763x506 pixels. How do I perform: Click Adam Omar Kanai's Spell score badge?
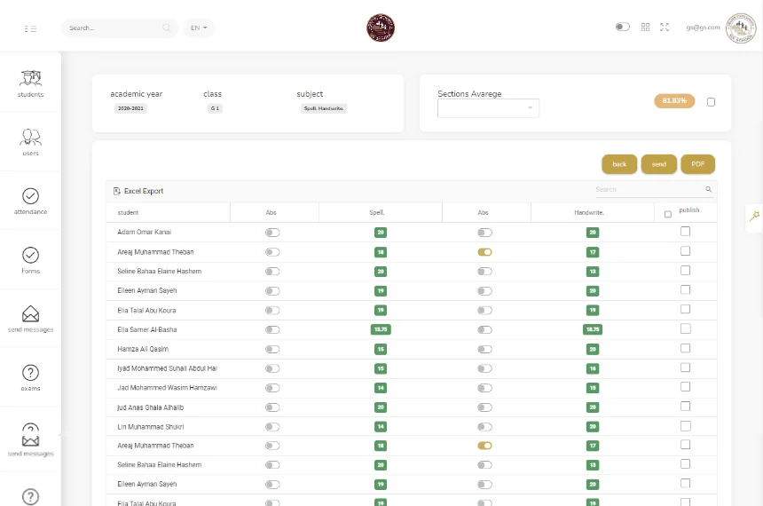pos(381,233)
